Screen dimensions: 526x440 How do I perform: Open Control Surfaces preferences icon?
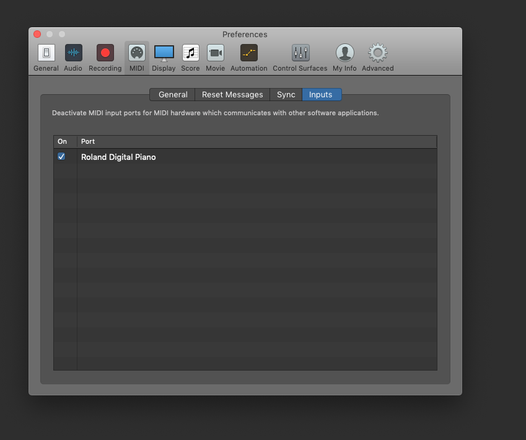pos(300,53)
